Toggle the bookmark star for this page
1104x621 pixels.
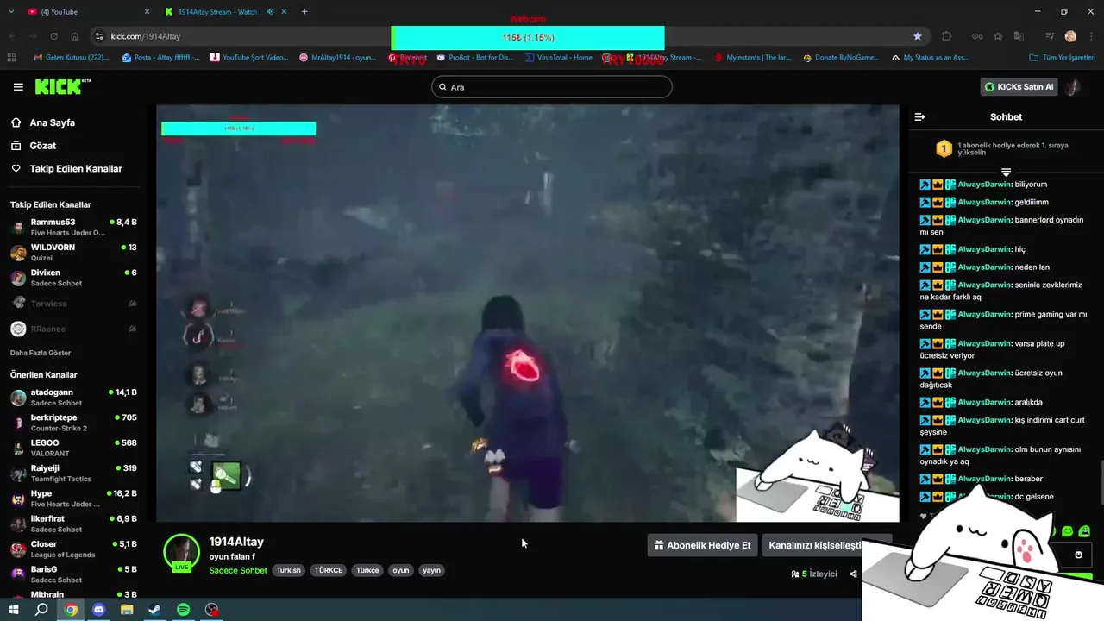click(x=918, y=36)
